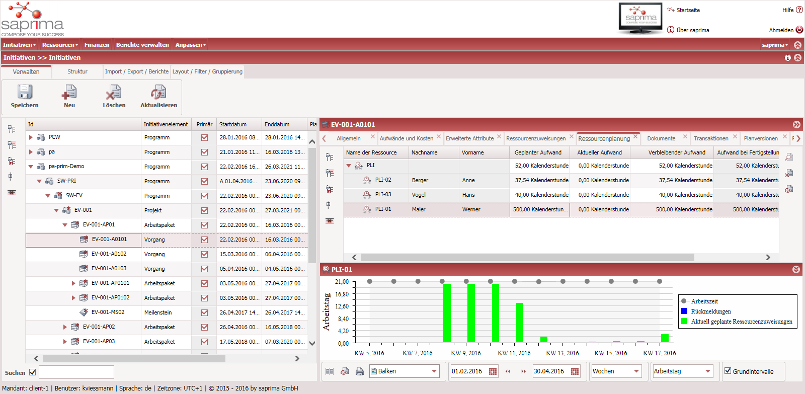
Task: Expand the EV-001-AP02 tree node
Action: 65,327
